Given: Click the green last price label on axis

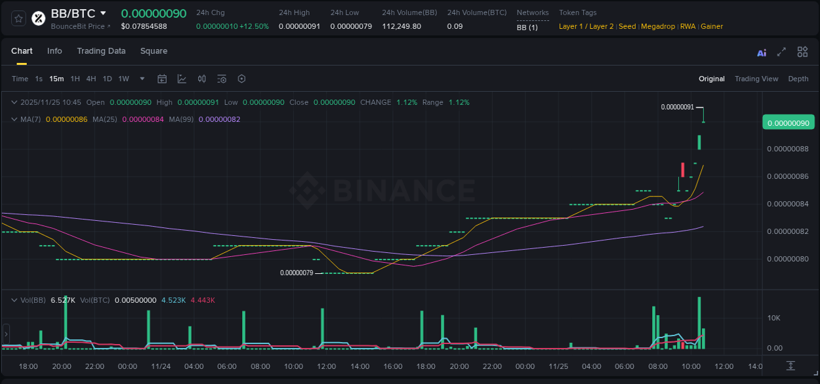Looking at the screenshot, I should [788, 122].
